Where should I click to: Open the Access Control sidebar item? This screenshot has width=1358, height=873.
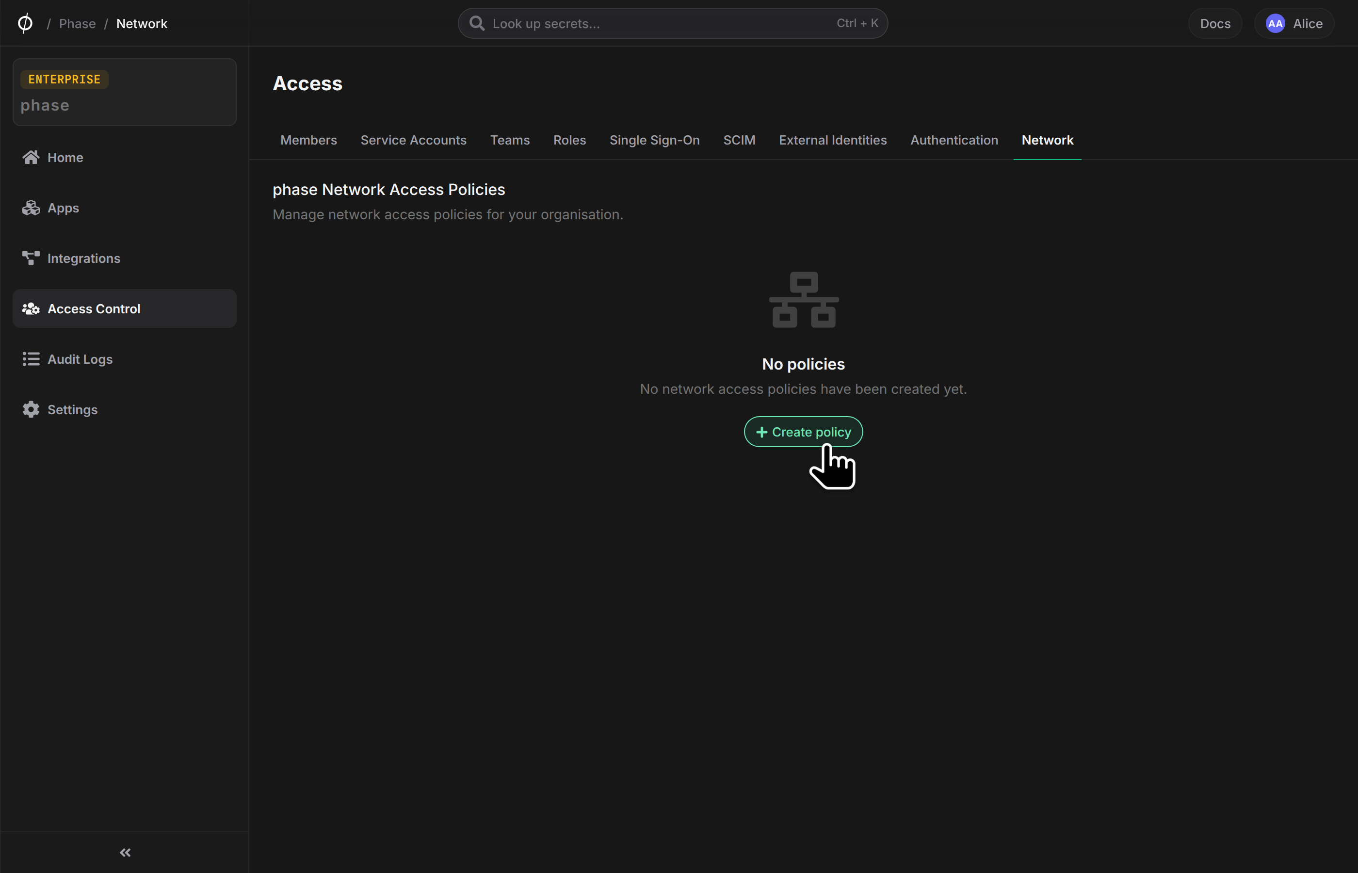tap(124, 308)
